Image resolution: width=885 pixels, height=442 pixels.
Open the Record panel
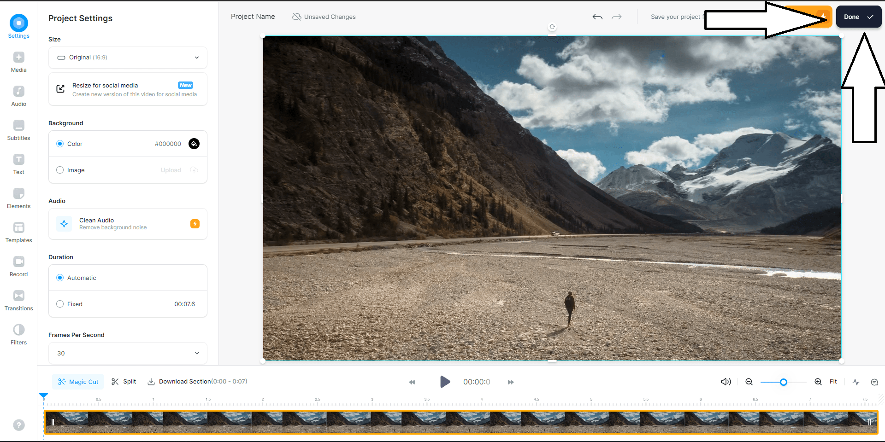tap(18, 266)
